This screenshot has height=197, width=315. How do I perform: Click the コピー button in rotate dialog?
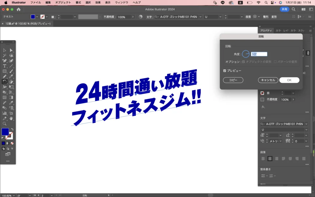[x=233, y=80]
